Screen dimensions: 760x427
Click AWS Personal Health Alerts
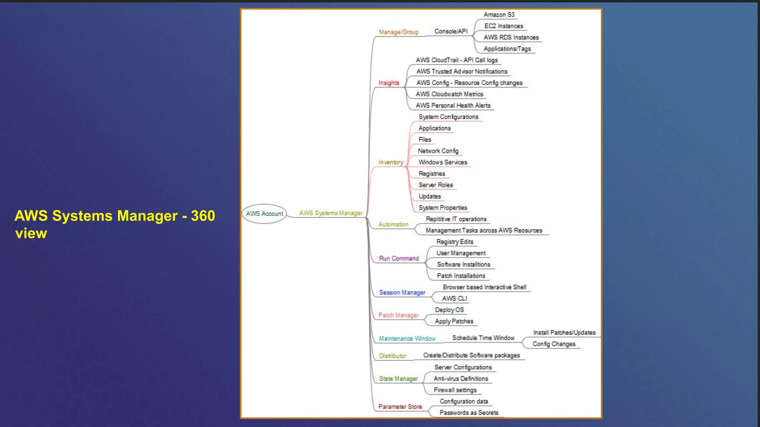[x=453, y=105]
